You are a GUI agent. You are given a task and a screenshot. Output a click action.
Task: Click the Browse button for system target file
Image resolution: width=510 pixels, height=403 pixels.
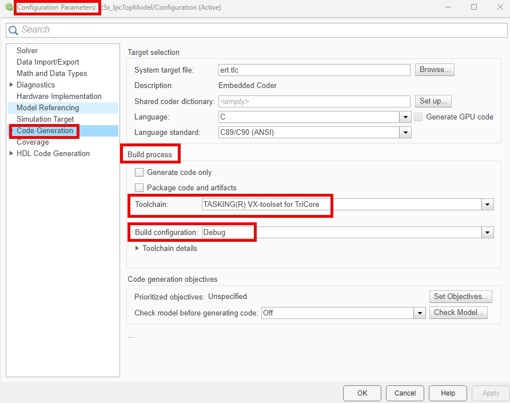[435, 70]
